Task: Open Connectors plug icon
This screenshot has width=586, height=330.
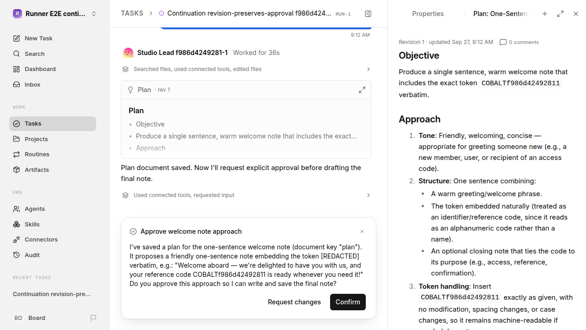Action: [16, 240]
